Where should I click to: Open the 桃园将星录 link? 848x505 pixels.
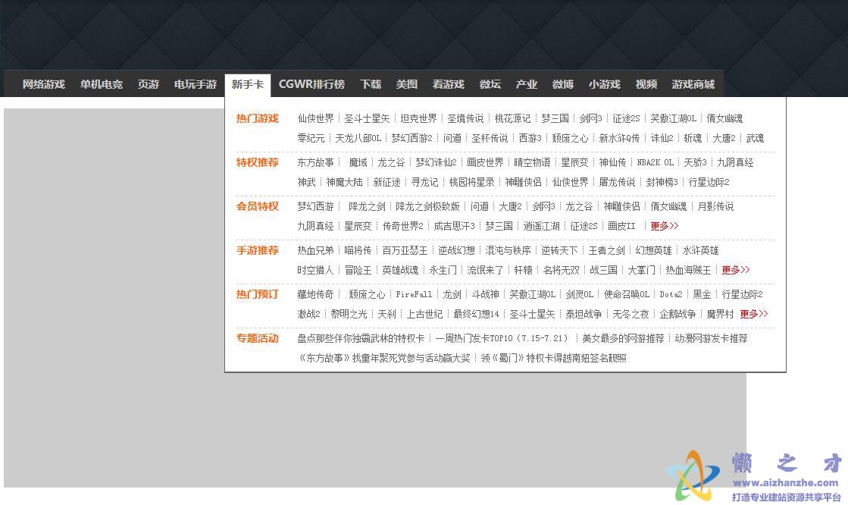(471, 183)
